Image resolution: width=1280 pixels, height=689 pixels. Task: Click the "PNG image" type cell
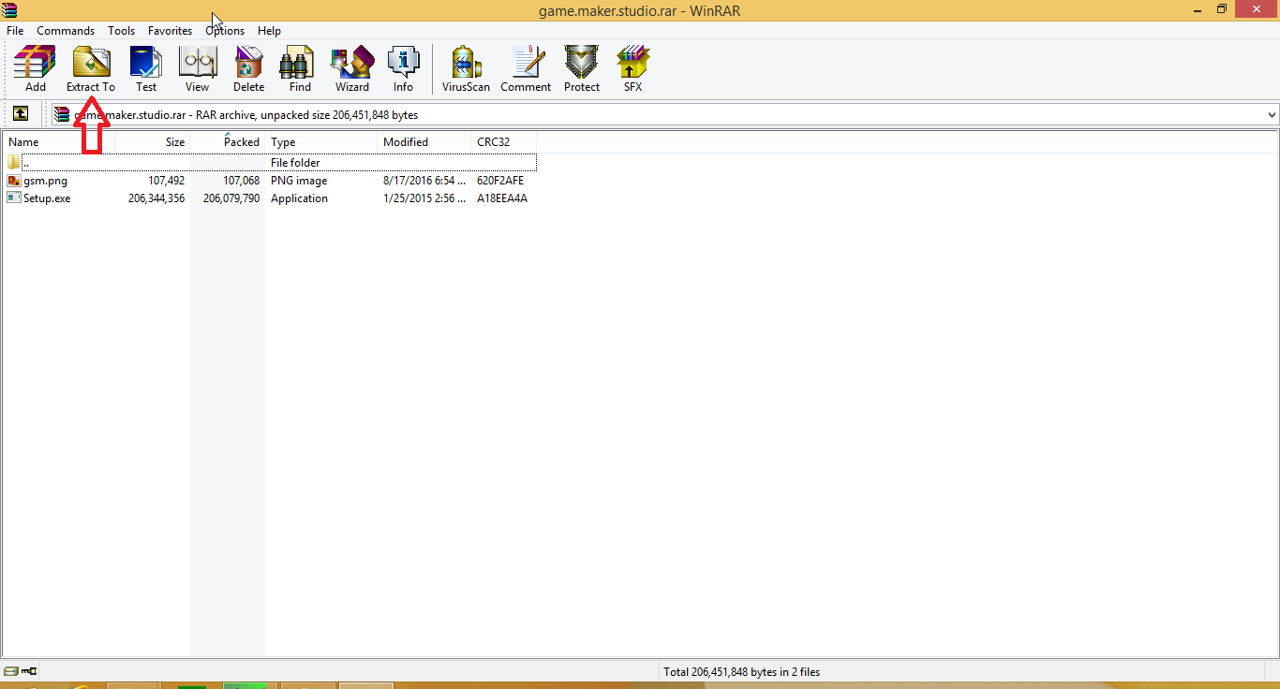pyautogui.click(x=299, y=181)
